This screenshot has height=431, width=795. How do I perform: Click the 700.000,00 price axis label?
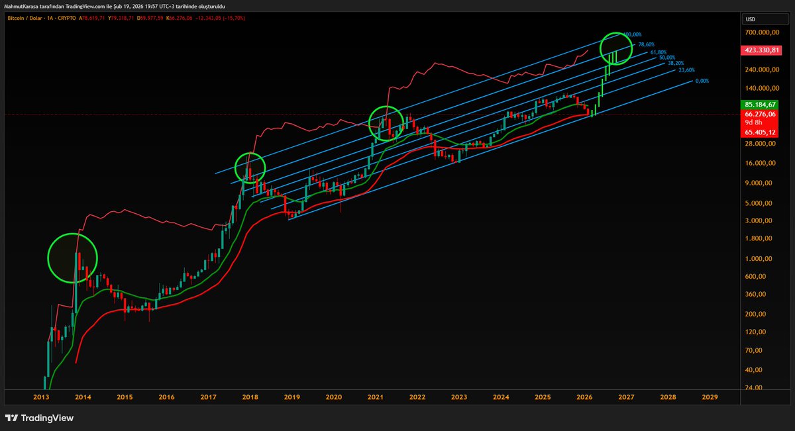[761, 32]
